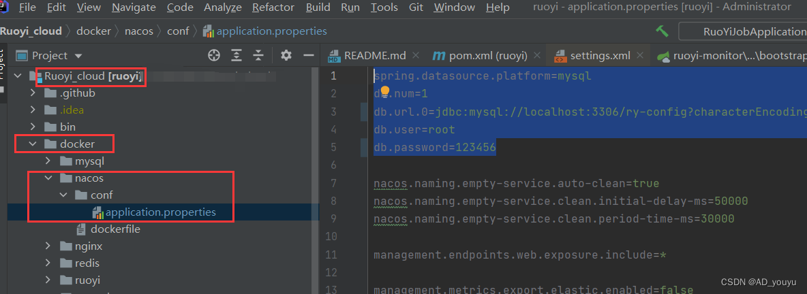The image size is (807, 294).
Task: Open dockerfile in project tree
Action: click(115, 229)
